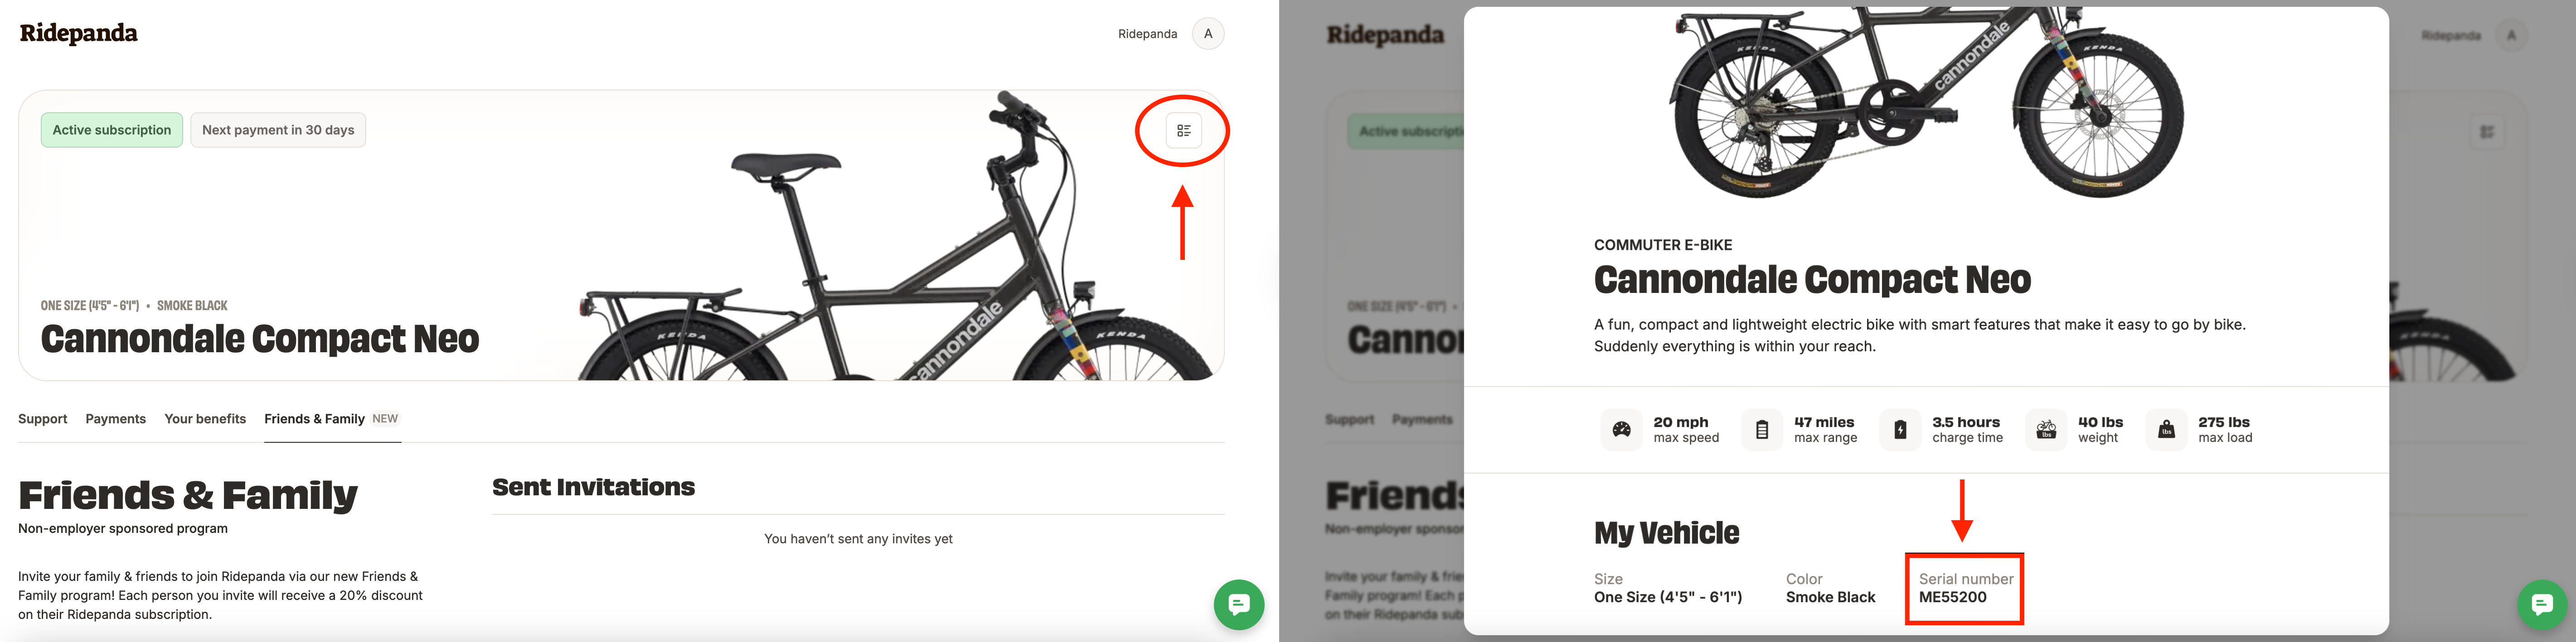The image size is (2576, 642).
Task: Click the Next payment in 30 days badge
Action: click(278, 130)
